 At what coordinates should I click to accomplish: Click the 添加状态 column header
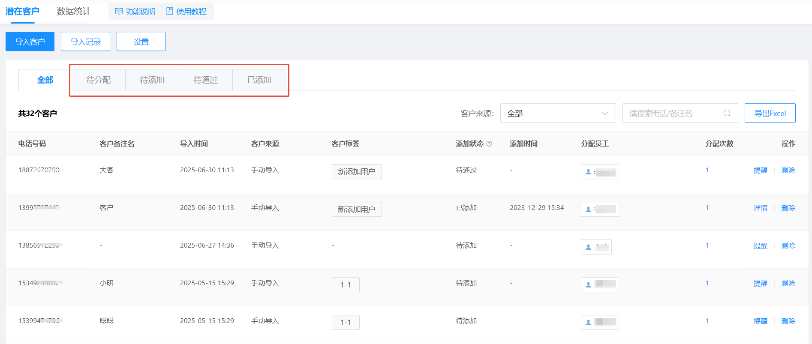pos(469,144)
